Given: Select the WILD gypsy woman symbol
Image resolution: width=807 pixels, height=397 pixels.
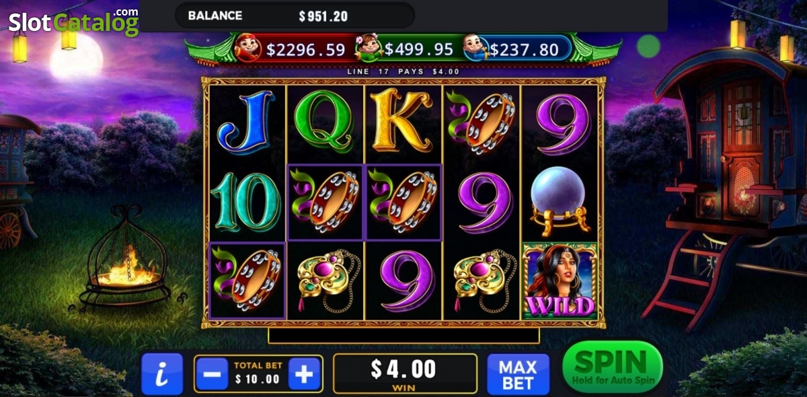Looking at the screenshot, I should [560, 281].
